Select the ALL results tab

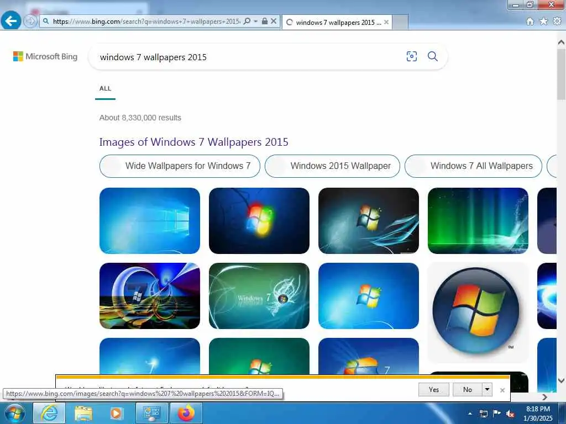coord(105,89)
